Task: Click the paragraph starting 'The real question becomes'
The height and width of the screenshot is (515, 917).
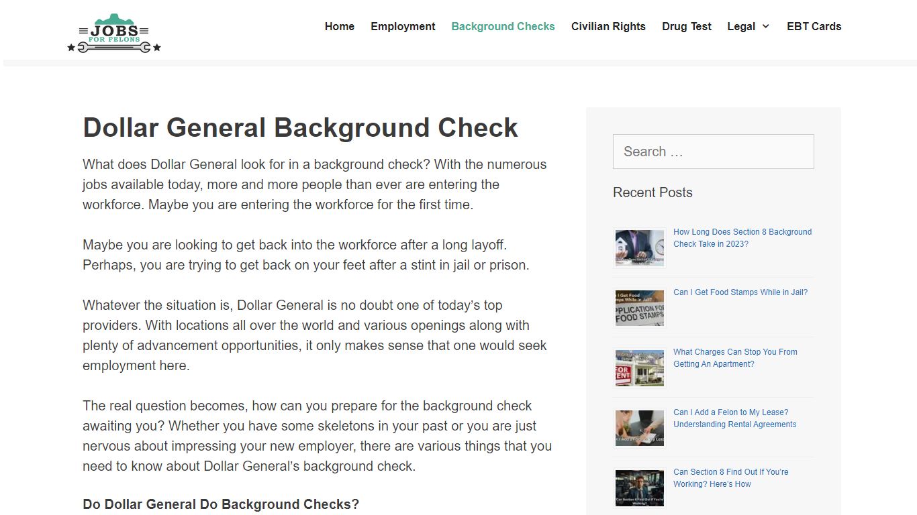Action: pos(317,436)
